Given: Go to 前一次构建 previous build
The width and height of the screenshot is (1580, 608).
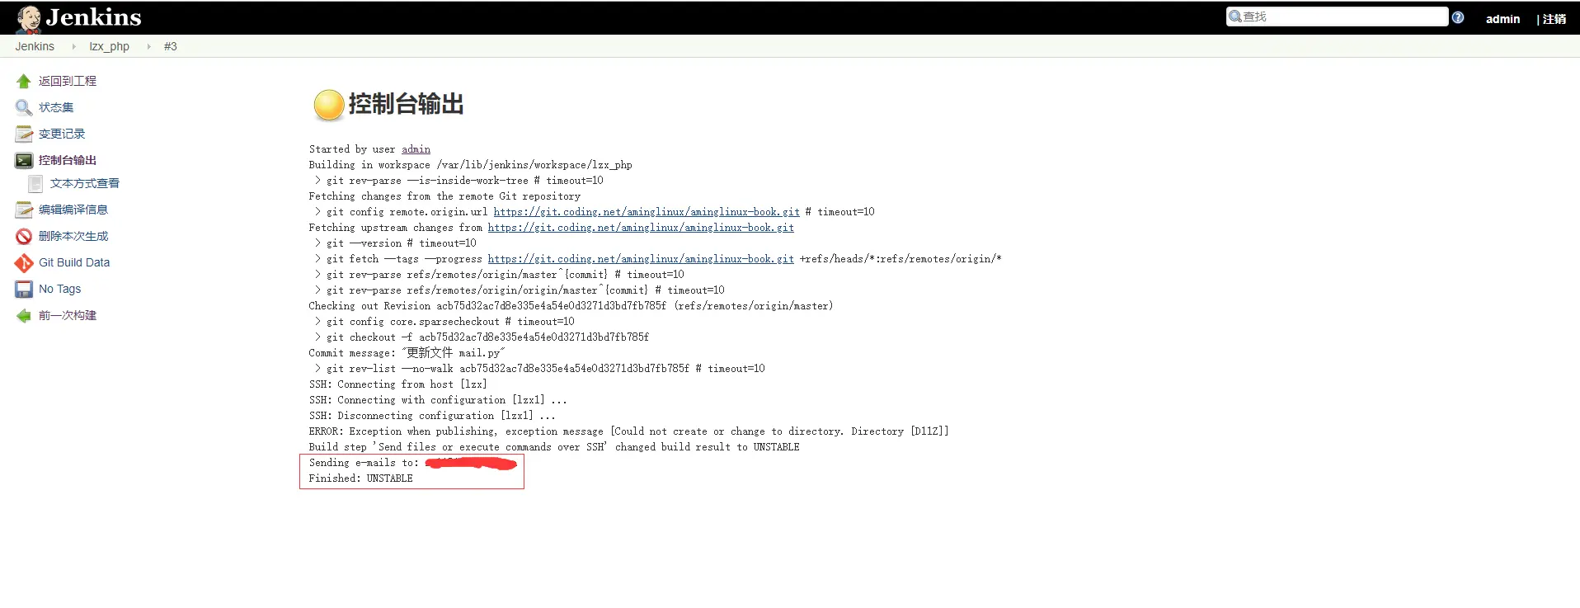Looking at the screenshot, I should click(x=68, y=315).
